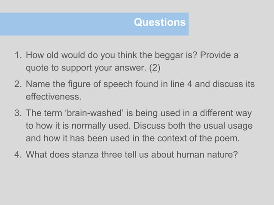The height and width of the screenshot is (205, 274).
Task: Click the '(2)' marks indicator
Action: (155, 68)
